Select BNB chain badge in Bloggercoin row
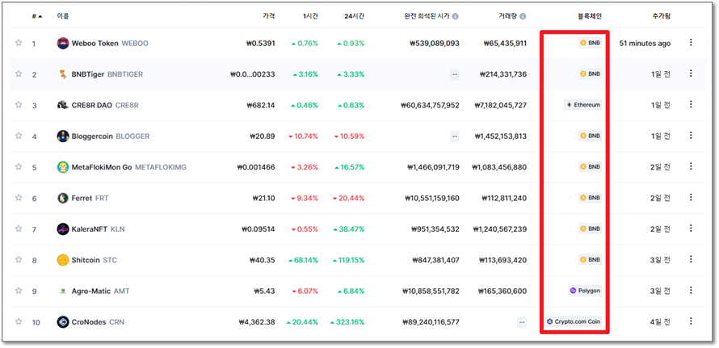The image size is (719, 348). [x=590, y=136]
